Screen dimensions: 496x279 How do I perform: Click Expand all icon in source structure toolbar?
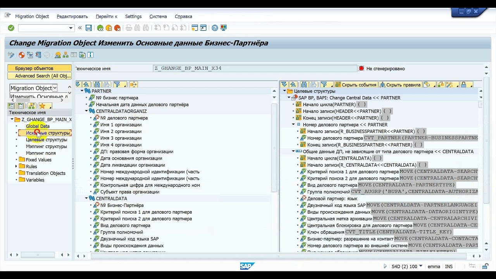click(x=78, y=84)
